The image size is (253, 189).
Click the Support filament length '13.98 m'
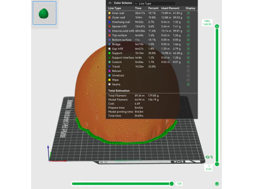[x=166, y=53]
